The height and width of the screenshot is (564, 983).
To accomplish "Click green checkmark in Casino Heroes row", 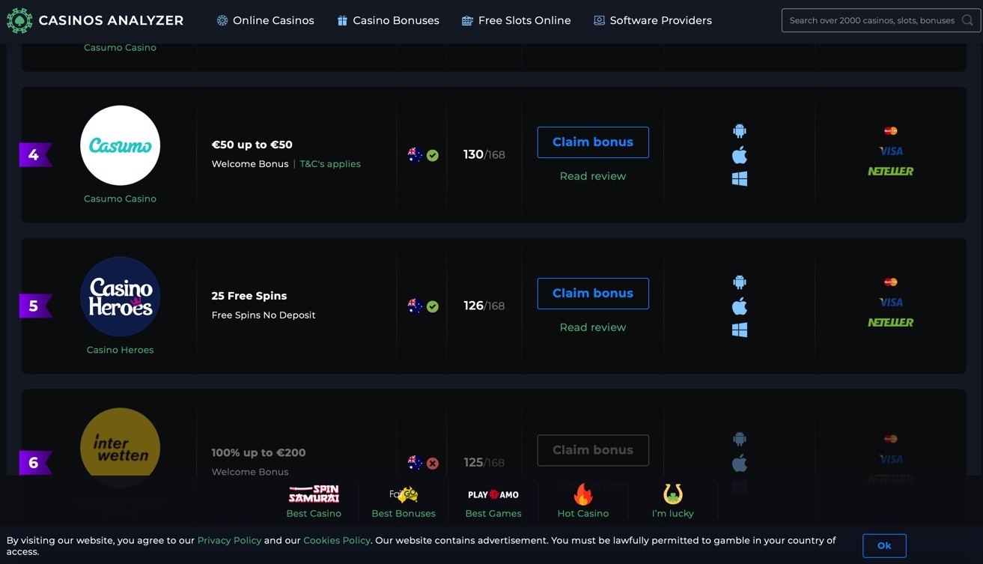I will [x=433, y=306].
